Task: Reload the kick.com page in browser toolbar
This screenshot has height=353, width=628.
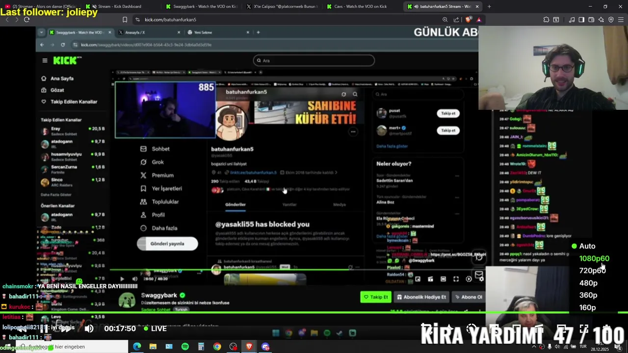Action: click(x=26, y=20)
